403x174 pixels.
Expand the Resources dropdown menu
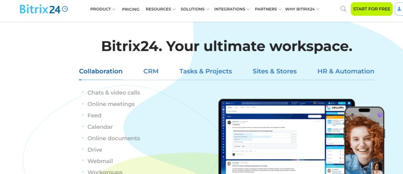coord(161,9)
